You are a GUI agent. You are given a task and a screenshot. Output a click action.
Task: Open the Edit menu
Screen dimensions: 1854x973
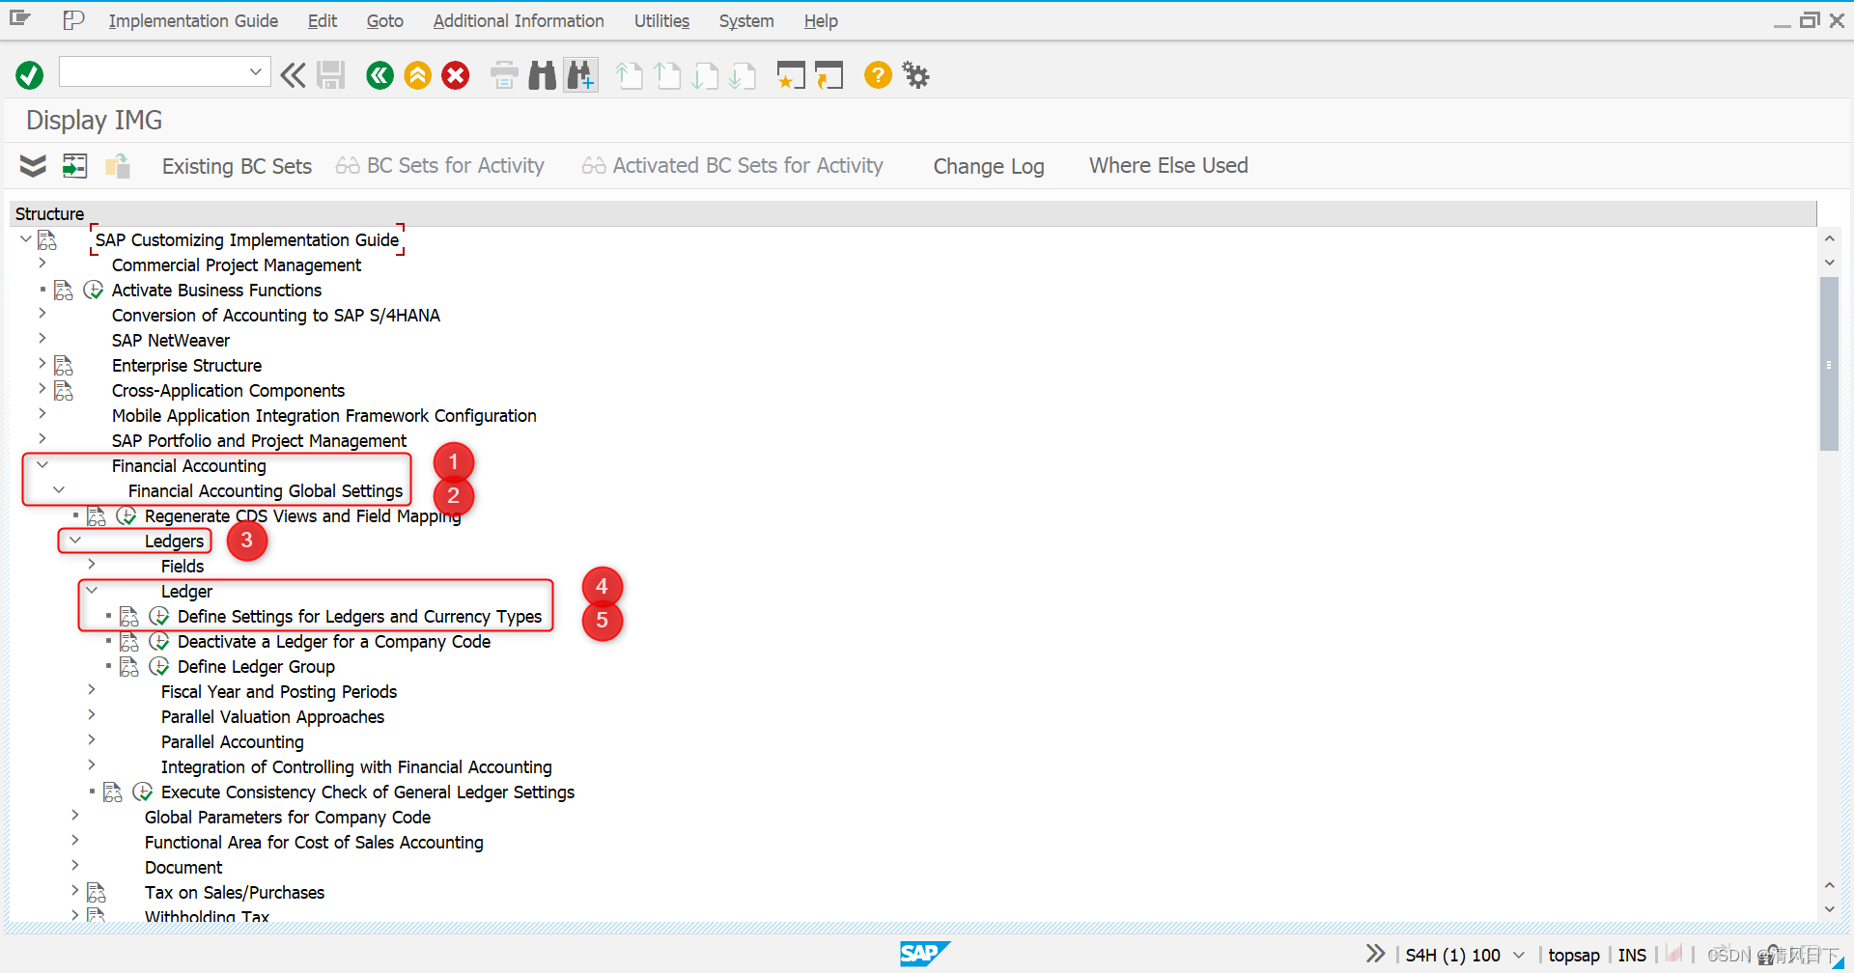click(x=323, y=21)
